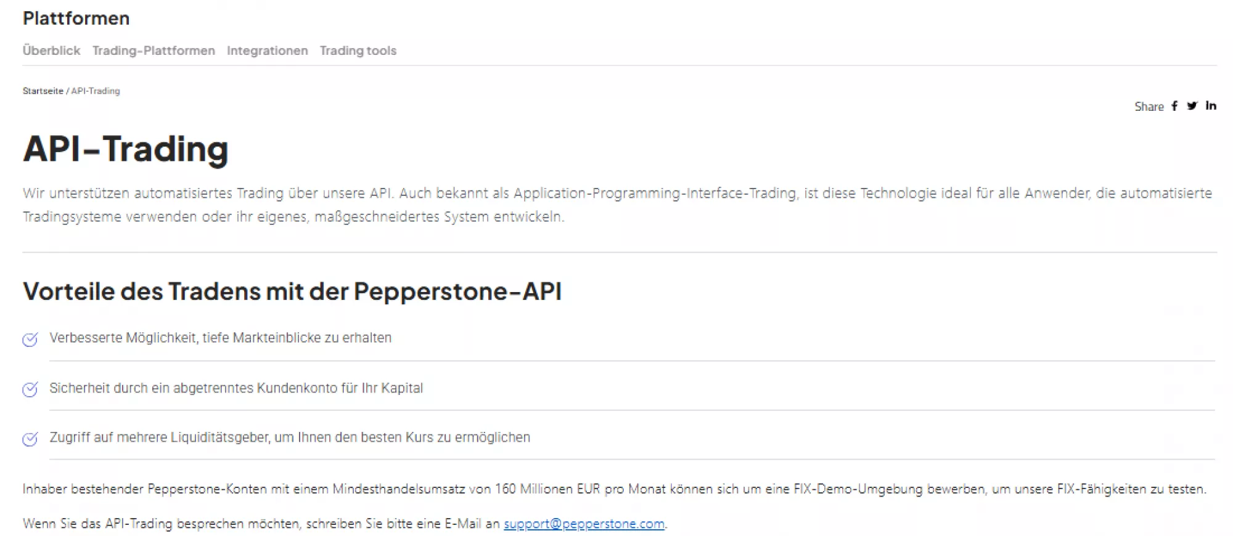Switch to the Trading-Plattformen tab

pyautogui.click(x=154, y=51)
